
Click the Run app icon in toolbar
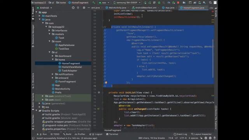click(145, 3)
